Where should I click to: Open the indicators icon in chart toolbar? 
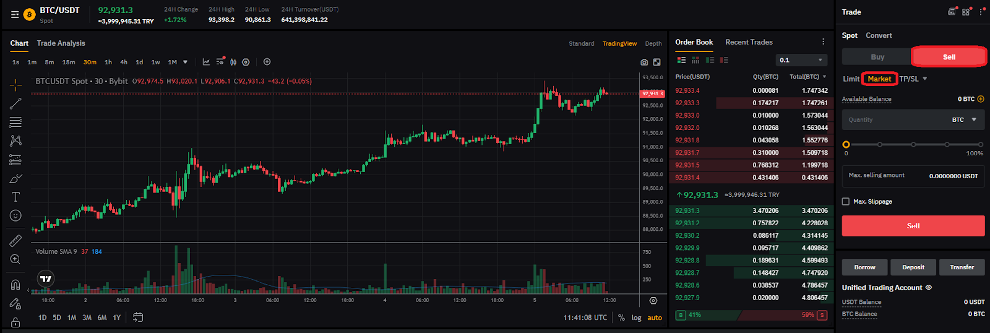(206, 62)
